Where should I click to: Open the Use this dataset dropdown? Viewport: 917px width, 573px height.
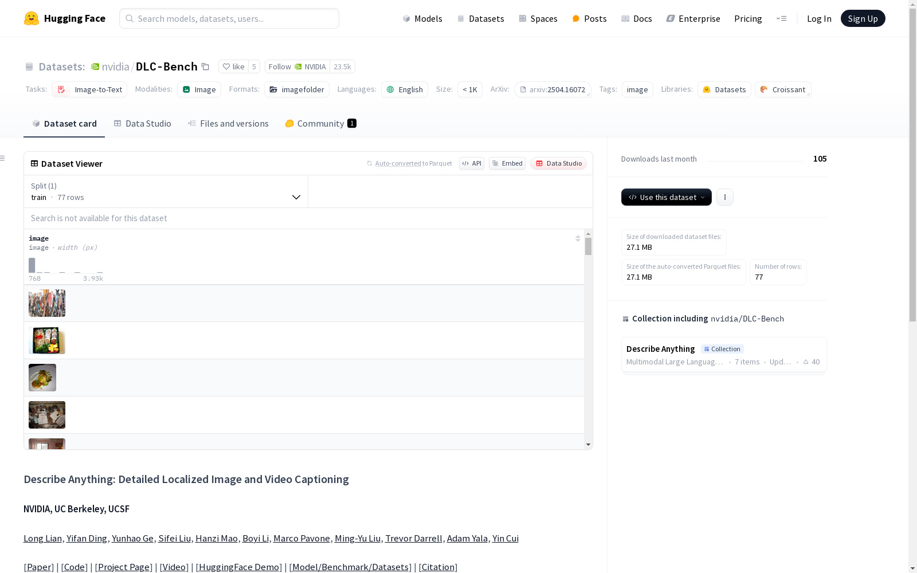coord(667,197)
